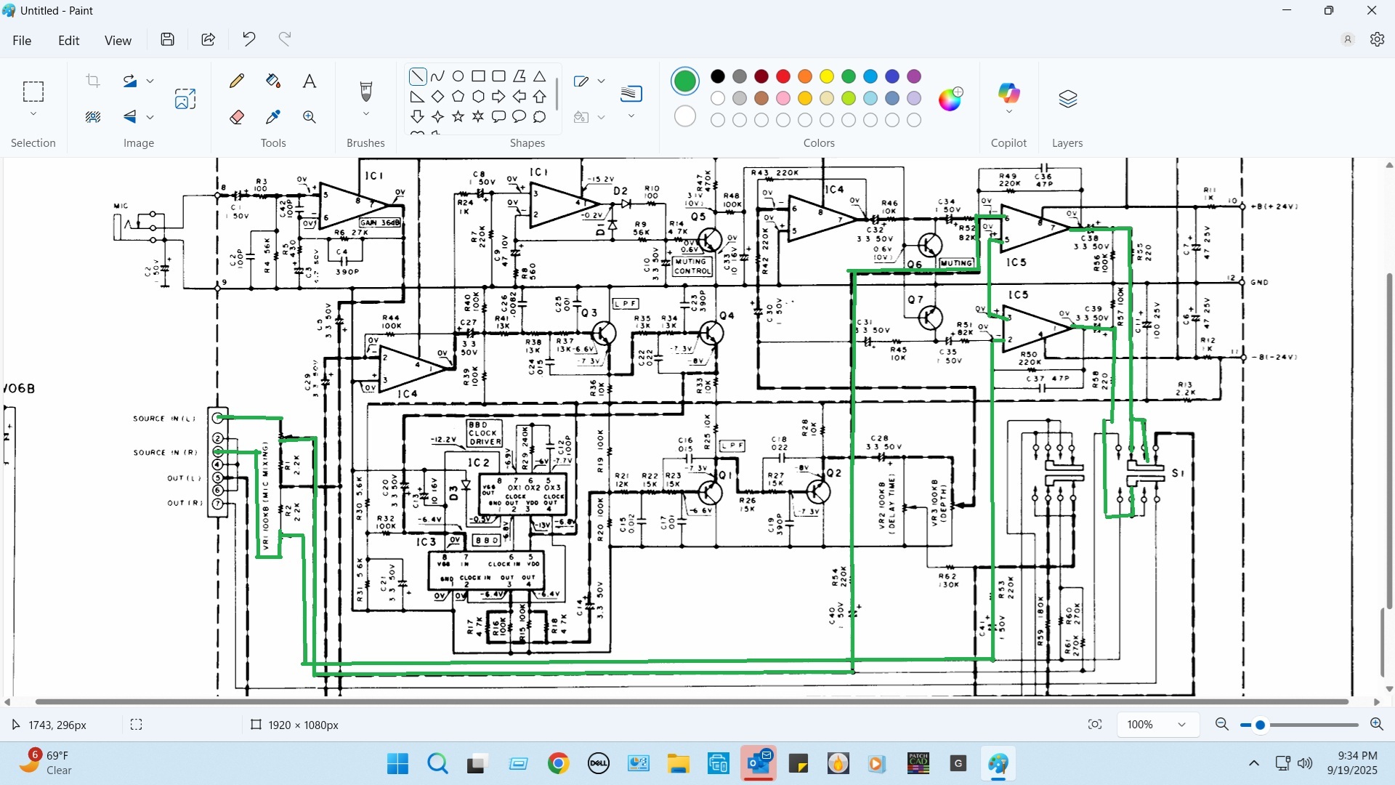This screenshot has width=1395, height=785.
Task: Open the Layers panel
Action: click(1067, 99)
